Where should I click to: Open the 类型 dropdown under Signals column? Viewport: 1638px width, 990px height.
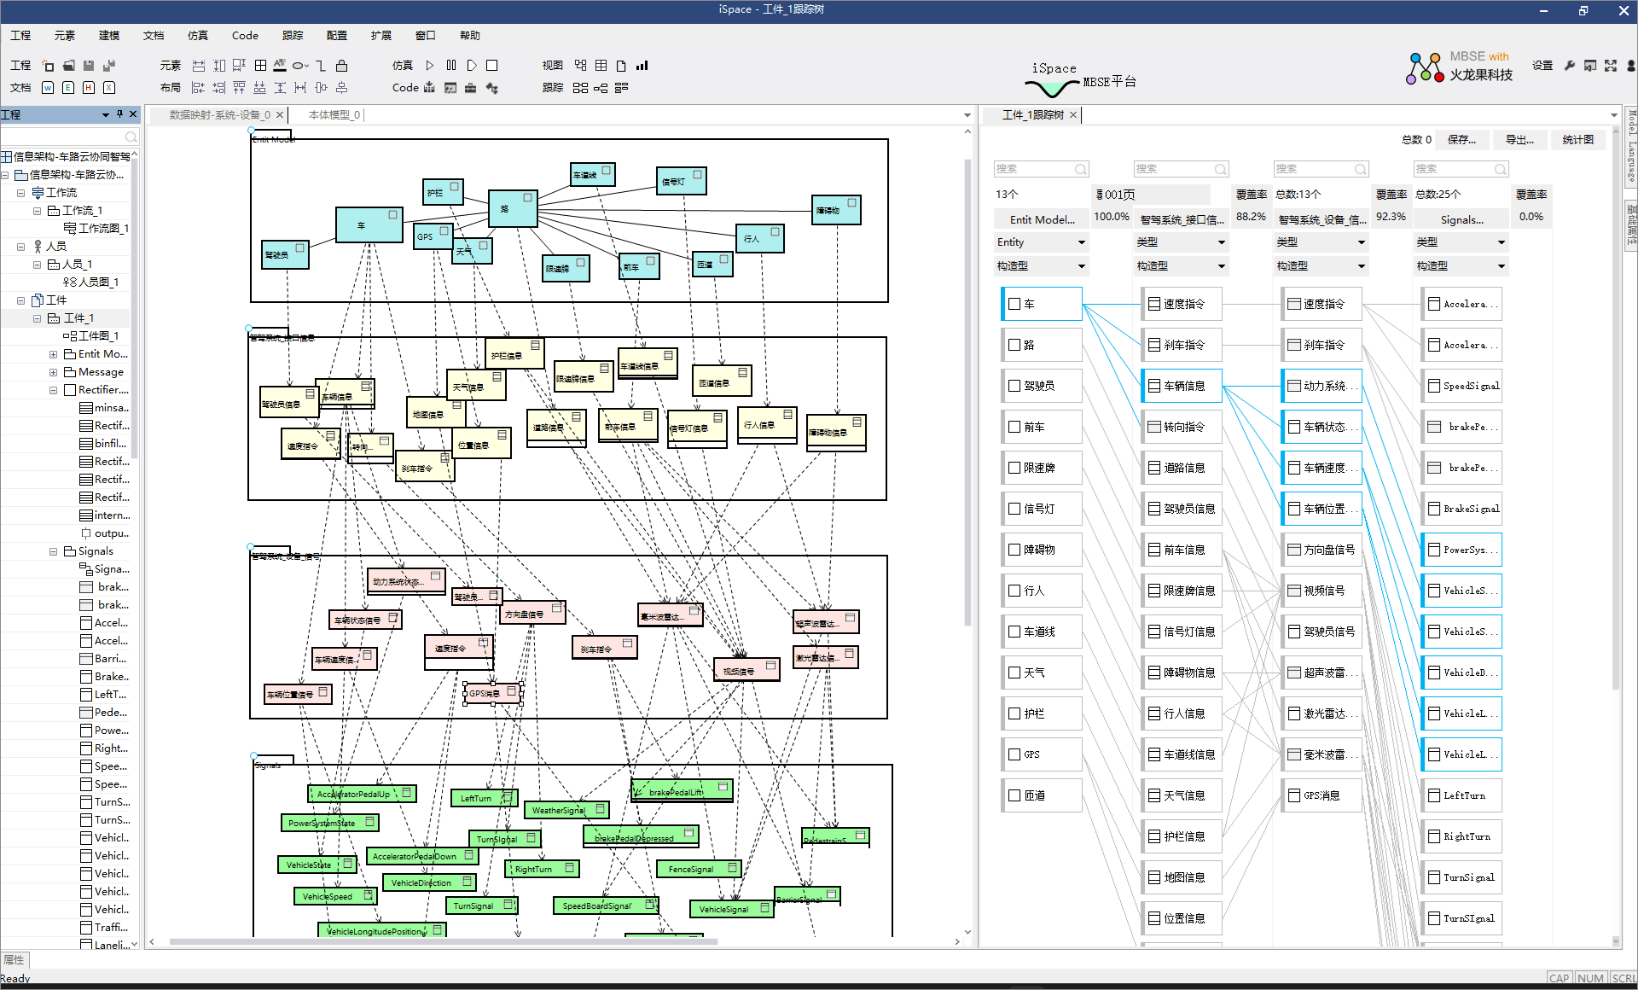click(x=1461, y=242)
